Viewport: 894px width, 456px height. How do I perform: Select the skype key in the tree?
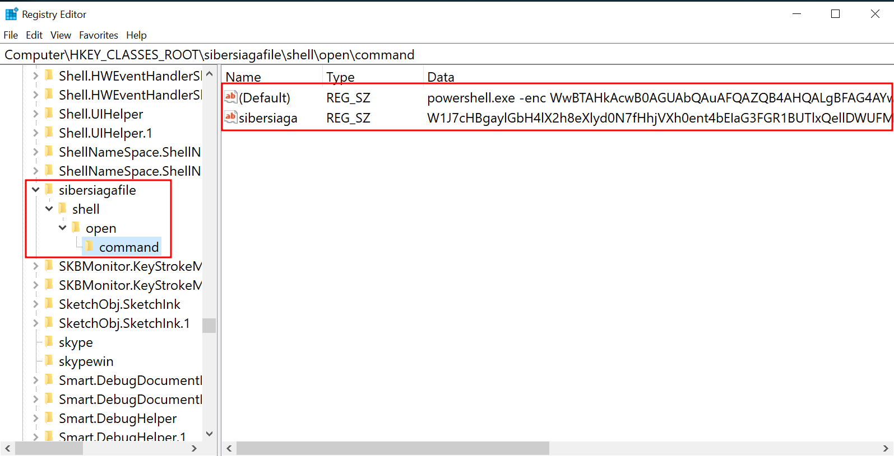[76, 342]
